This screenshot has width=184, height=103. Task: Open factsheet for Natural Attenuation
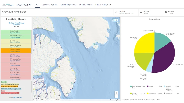pyautogui.click(x=15, y=38)
